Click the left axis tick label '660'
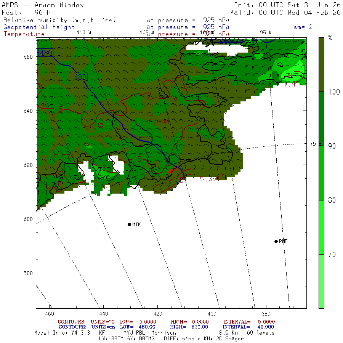This screenshot has width=343, height=343. click(x=28, y=57)
